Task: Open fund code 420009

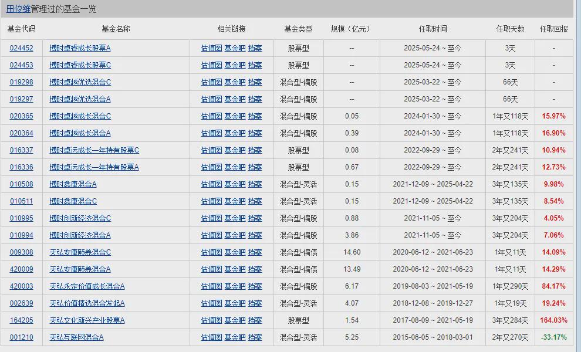Action: (x=22, y=269)
